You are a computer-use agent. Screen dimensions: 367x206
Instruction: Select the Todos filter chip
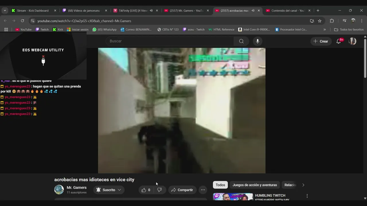pos(220,185)
